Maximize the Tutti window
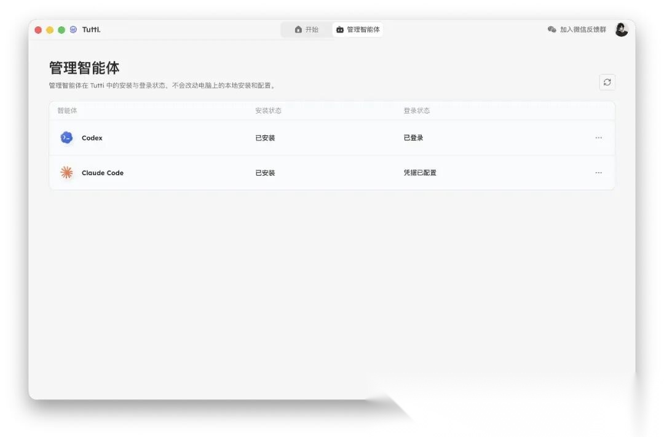 click(x=61, y=30)
